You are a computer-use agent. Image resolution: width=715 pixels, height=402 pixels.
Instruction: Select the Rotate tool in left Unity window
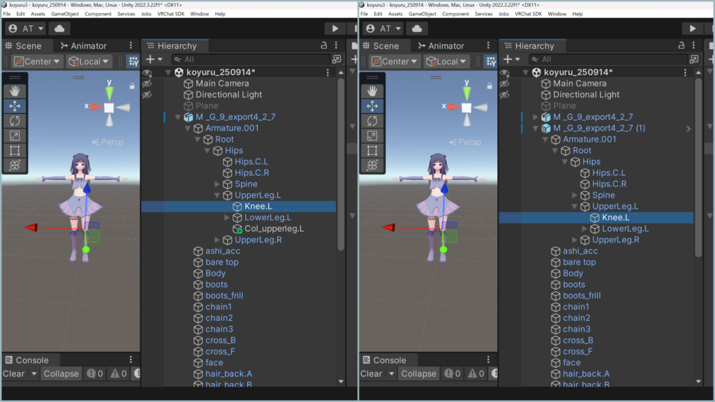point(15,121)
